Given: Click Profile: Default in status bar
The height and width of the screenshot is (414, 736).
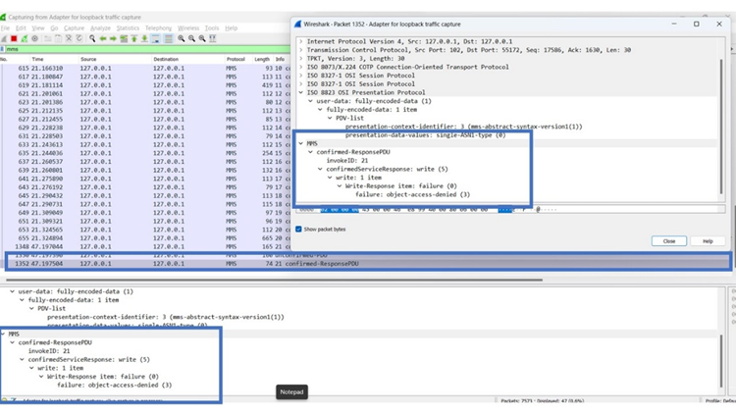Looking at the screenshot, I should 720,401.
